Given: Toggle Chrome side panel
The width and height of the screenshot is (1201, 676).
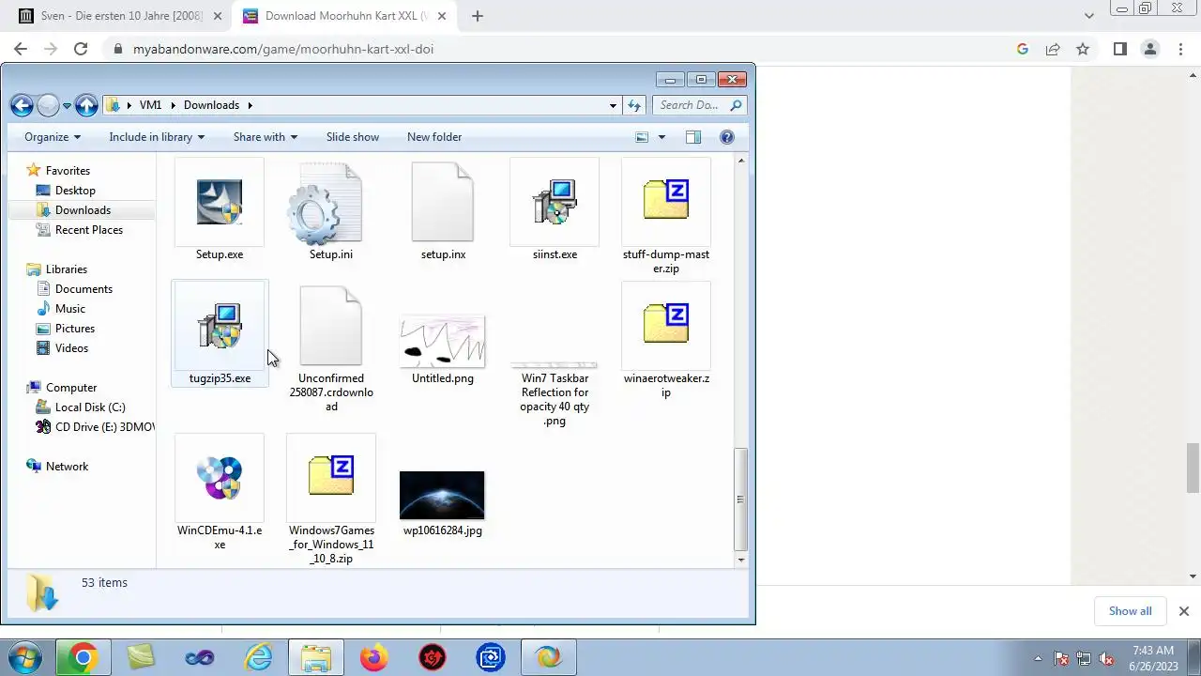Looking at the screenshot, I should 1119,49.
